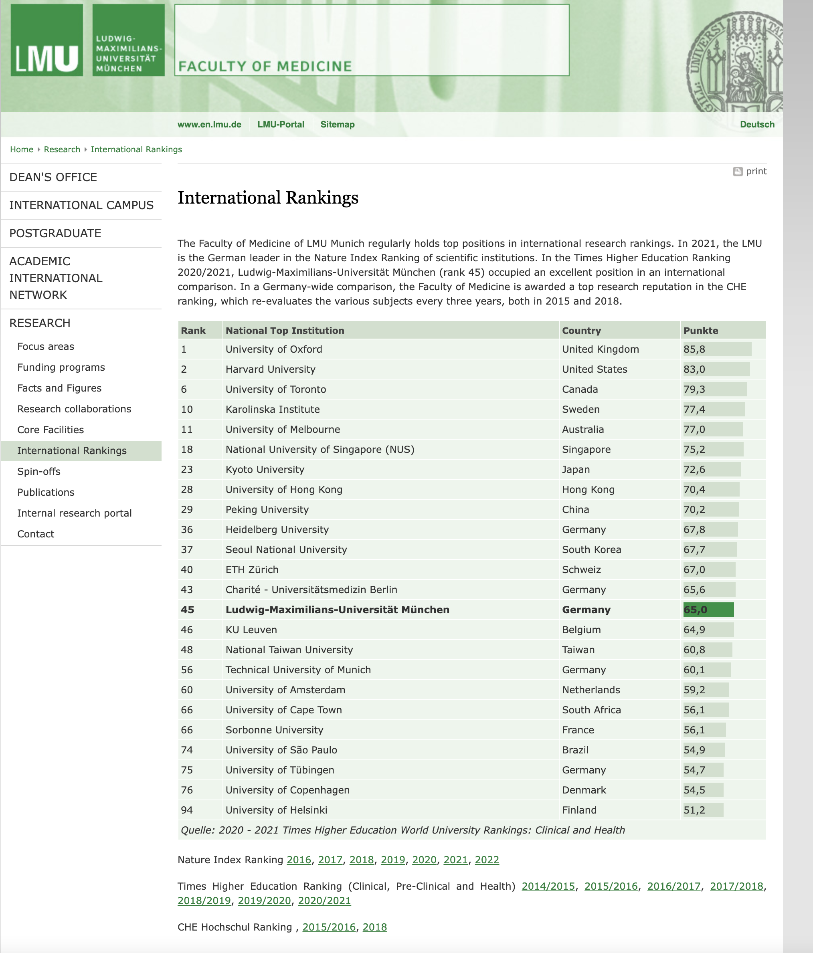Select Focus areas in sidebar
This screenshot has height=953, width=813.
(x=46, y=347)
